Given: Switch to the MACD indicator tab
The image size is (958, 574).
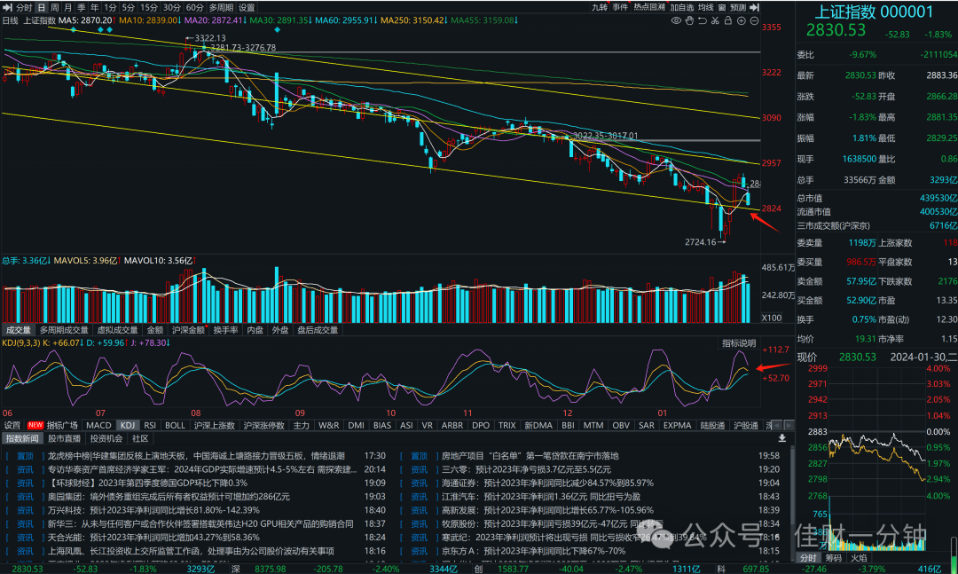Looking at the screenshot, I should pyautogui.click(x=98, y=426).
